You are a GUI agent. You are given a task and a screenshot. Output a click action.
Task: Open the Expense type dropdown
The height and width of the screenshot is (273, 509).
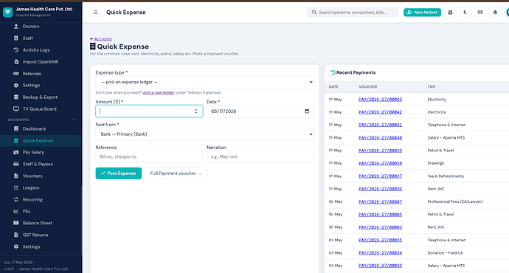[x=204, y=82]
